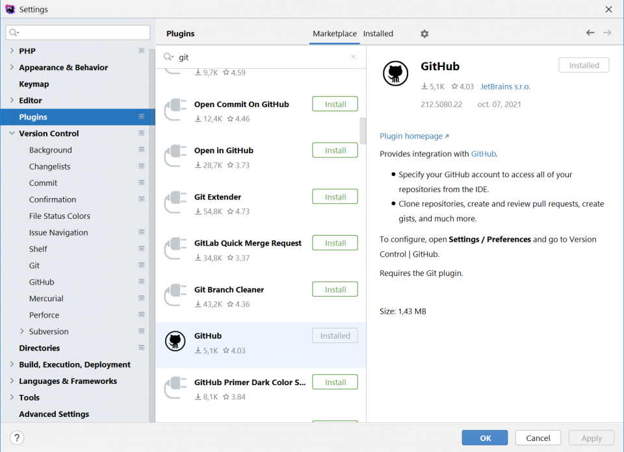Clear the plugin search with X icon

click(354, 57)
